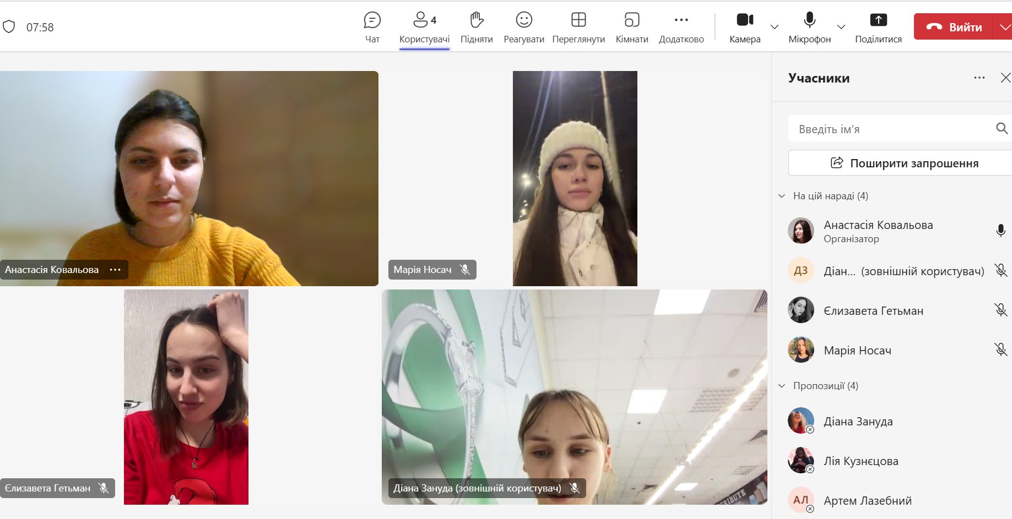Click the search magnifier in participants panel
Viewport: 1012px width, 519px height.
[1002, 129]
